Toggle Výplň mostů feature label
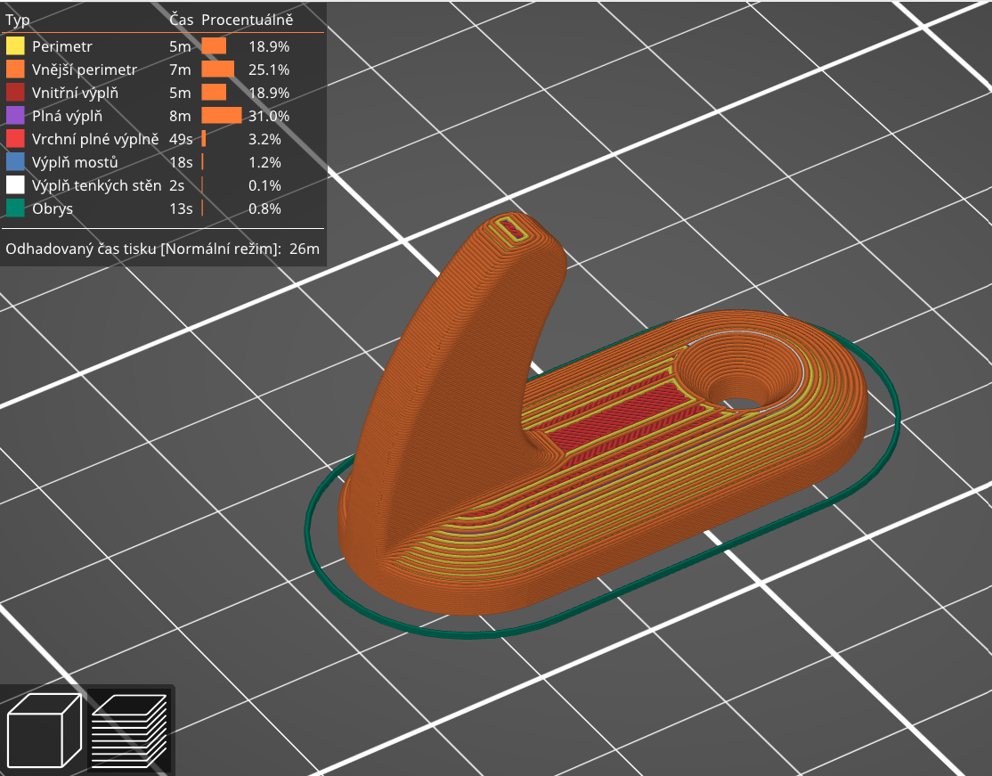 75,163
